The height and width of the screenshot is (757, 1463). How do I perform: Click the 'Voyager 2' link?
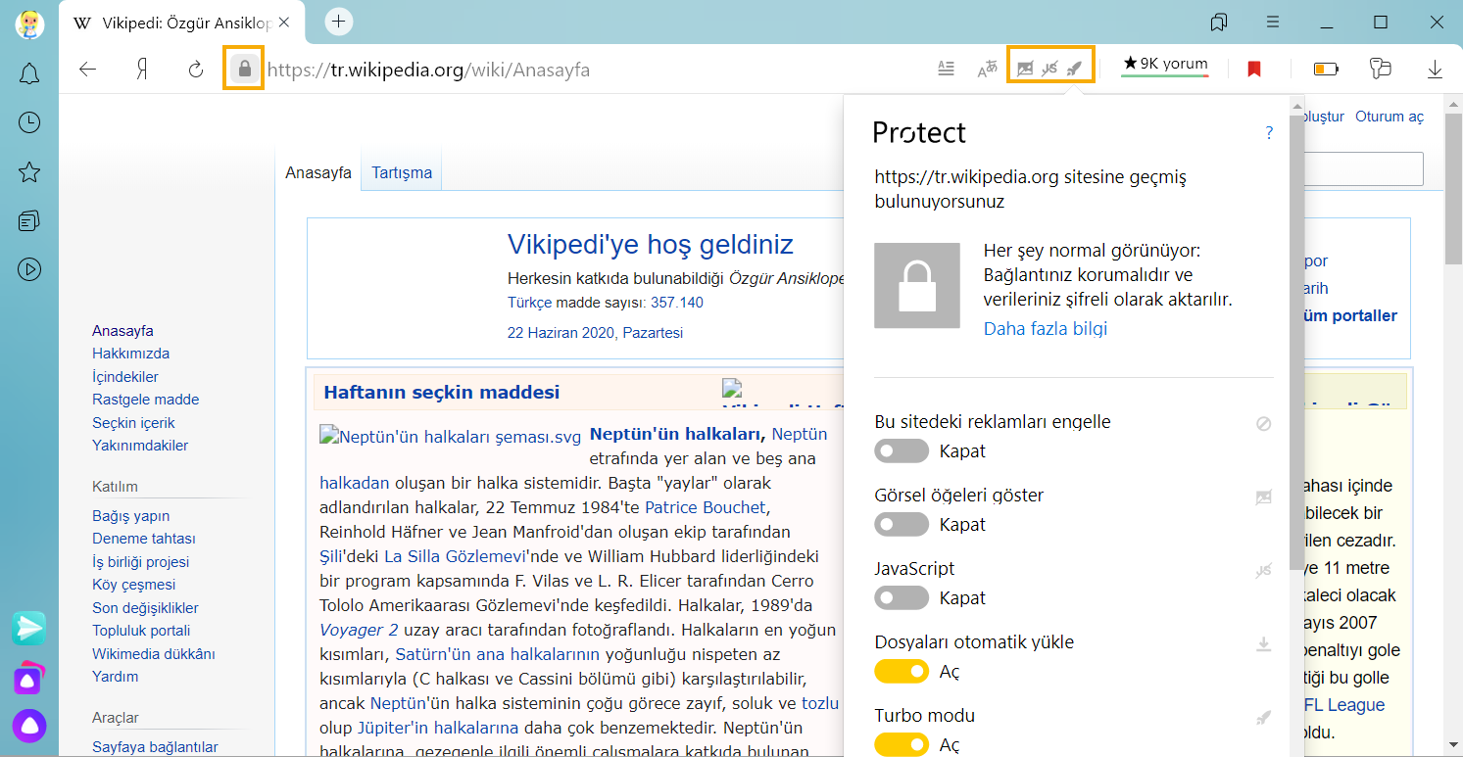359,630
